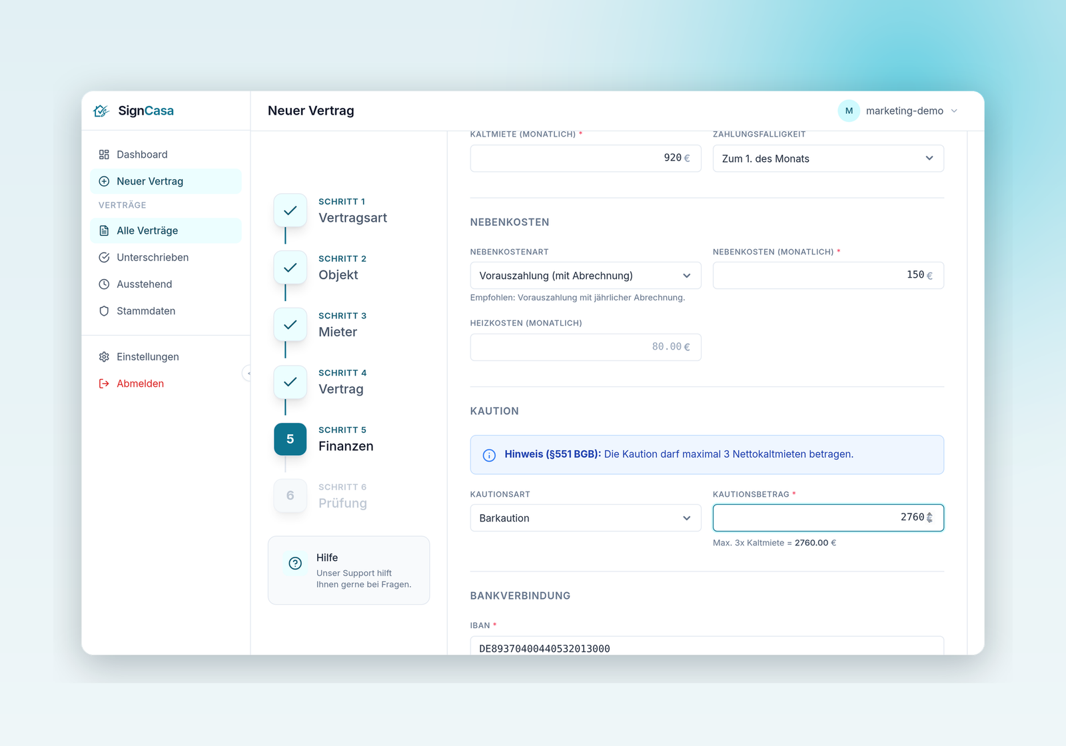
Task: Open Einstellungen page
Action: pos(165,357)
